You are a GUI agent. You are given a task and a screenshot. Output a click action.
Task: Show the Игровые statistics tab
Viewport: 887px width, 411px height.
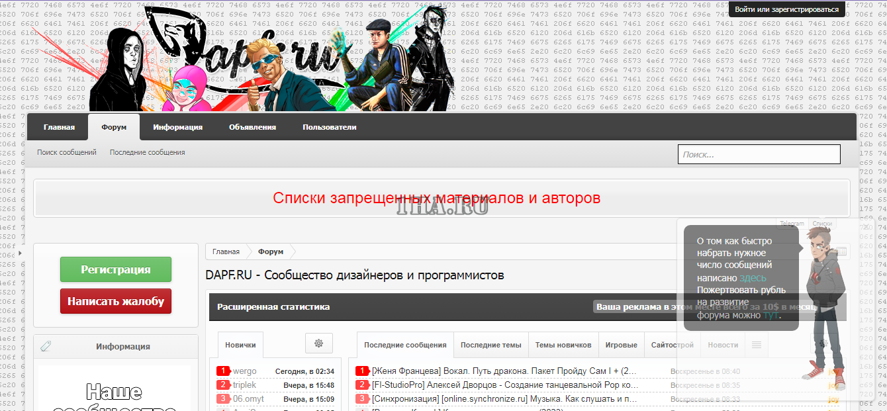621,345
